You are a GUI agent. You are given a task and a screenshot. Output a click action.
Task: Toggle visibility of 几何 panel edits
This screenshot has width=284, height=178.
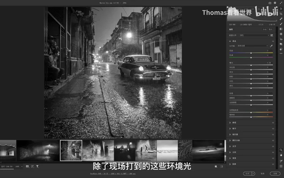(x=273, y=152)
